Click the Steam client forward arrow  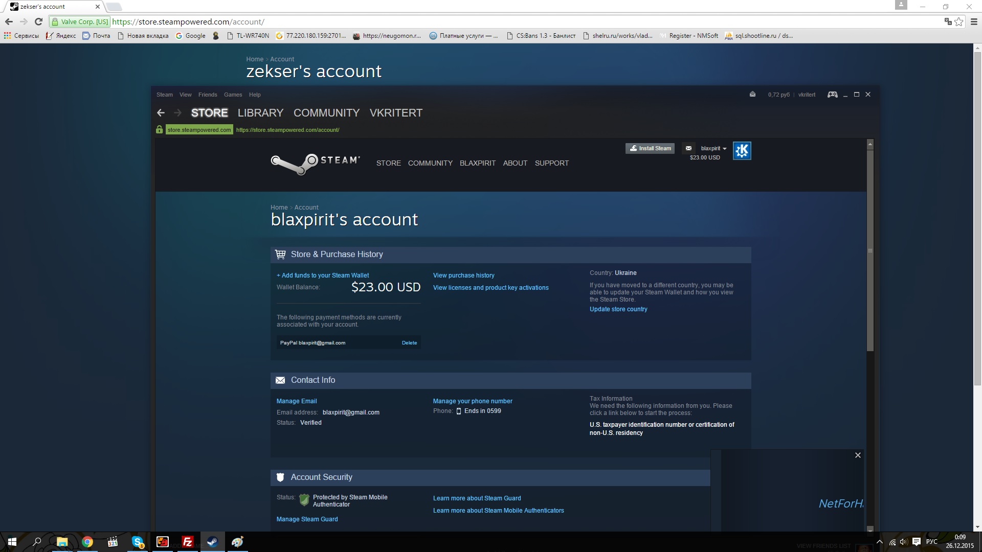click(x=177, y=113)
